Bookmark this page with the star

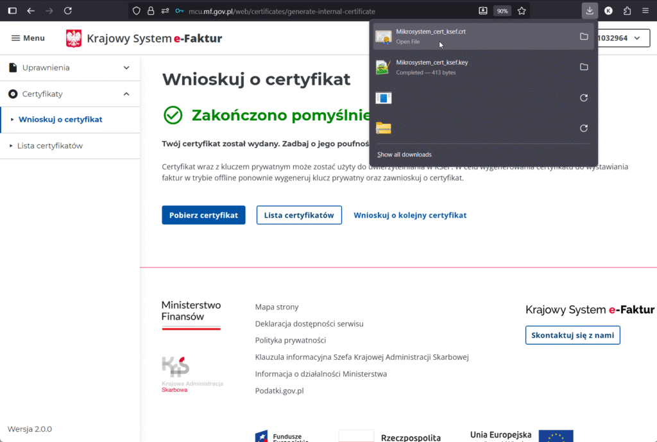[x=522, y=11]
